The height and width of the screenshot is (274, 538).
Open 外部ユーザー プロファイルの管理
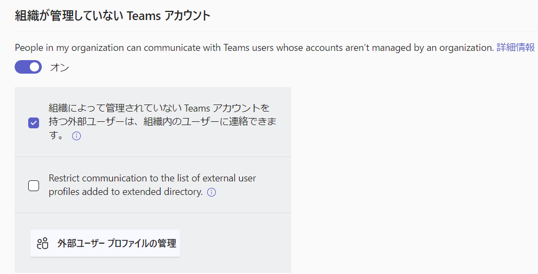[x=105, y=243]
